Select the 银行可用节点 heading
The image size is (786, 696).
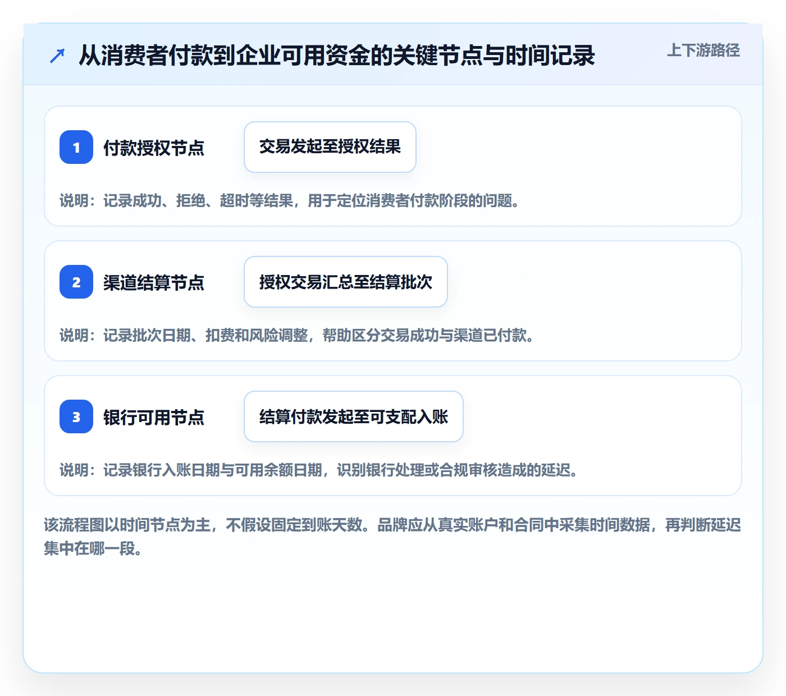(154, 417)
